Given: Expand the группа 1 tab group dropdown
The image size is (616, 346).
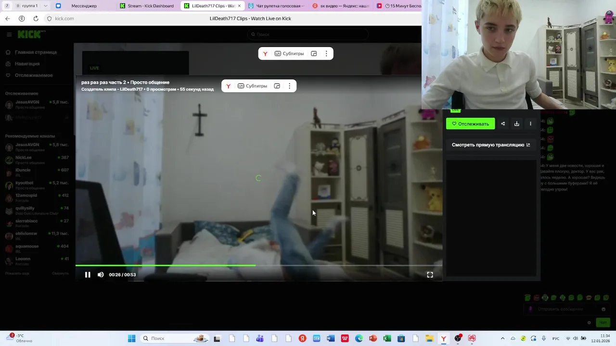Looking at the screenshot, I should coord(46,6).
